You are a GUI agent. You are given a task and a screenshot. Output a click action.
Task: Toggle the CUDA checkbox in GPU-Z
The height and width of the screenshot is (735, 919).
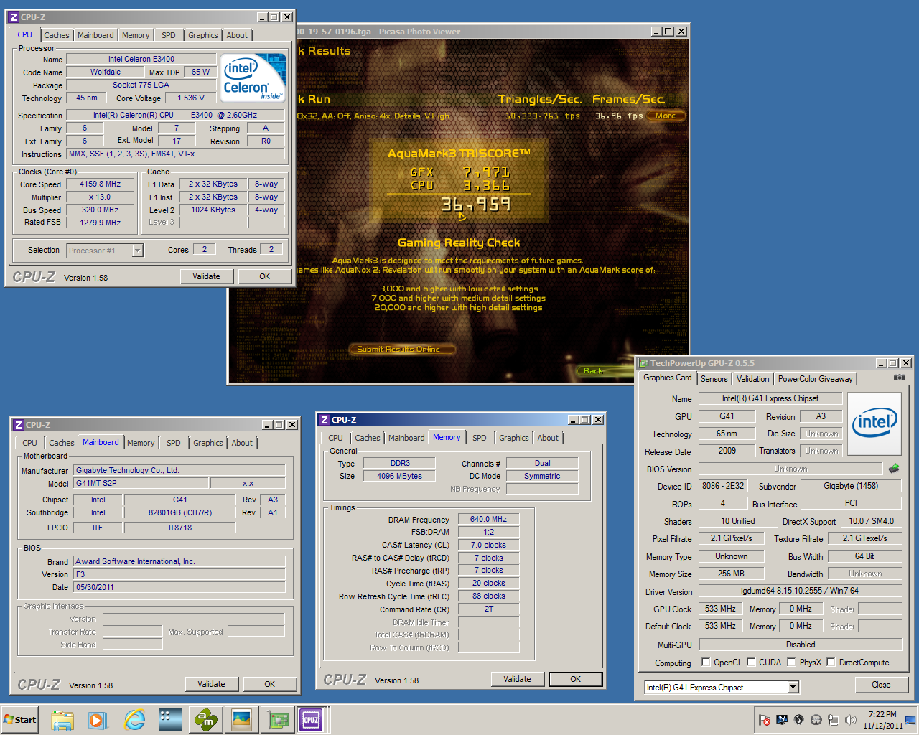click(x=751, y=663)
